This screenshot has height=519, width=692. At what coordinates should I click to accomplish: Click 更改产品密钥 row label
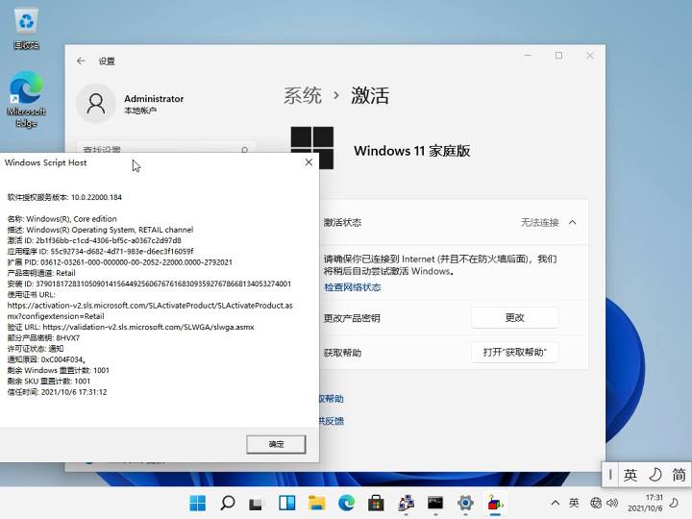click(x=352, y=318)
